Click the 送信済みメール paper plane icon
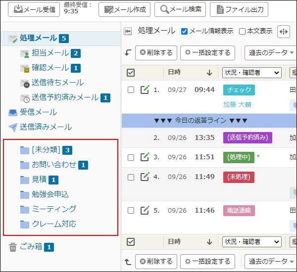This screenshot has width=297, height=272. (13, 128)
